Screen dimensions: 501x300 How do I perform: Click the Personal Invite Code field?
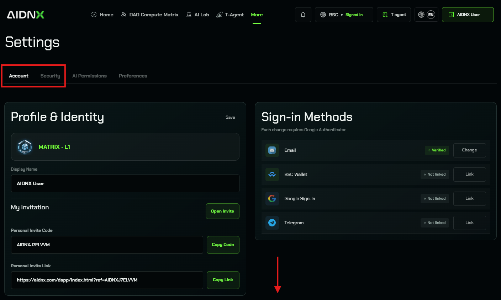[x=107, y=245]
